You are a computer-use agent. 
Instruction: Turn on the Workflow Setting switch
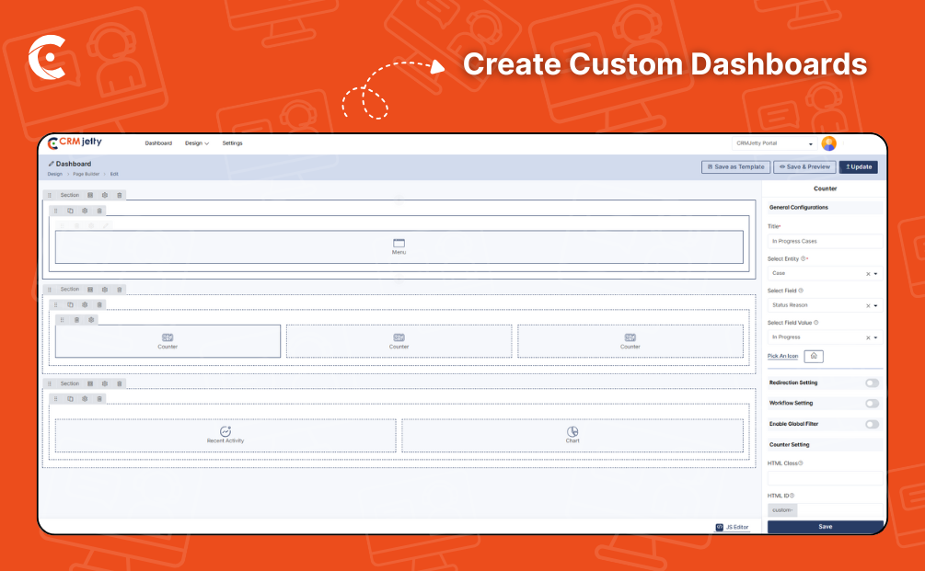871,404
